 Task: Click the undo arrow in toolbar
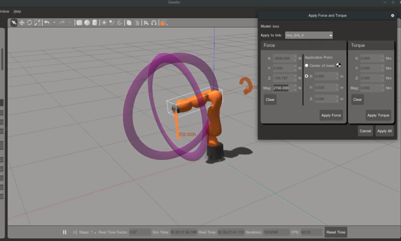coord(47,23)
